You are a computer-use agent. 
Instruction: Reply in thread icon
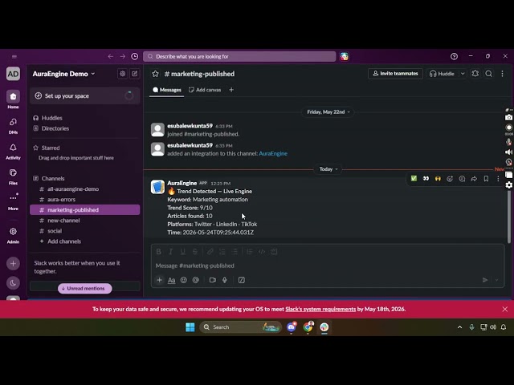(x=462, y=179)
